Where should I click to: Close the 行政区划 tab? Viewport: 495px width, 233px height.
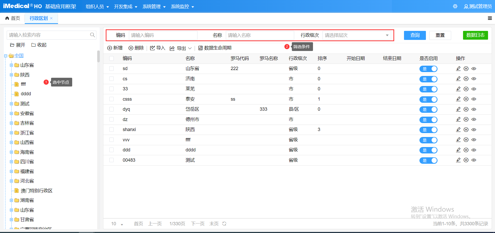pyautogui.click(x=51, y=18)
